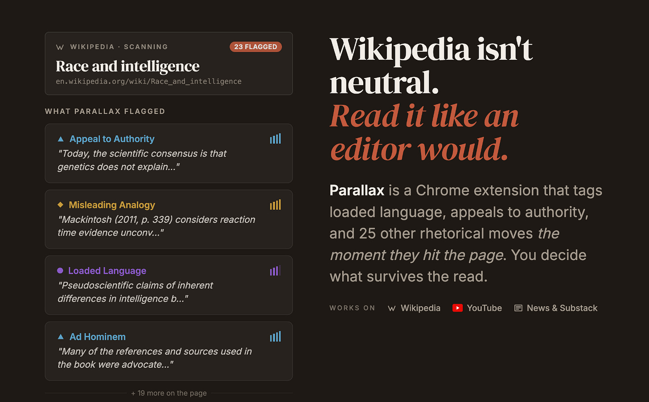Image resolution: width=649 pixels, height=402 pixels.
Task: Click the strength bars icon on Ad Hominem card
Action: (x=275, y=336)
